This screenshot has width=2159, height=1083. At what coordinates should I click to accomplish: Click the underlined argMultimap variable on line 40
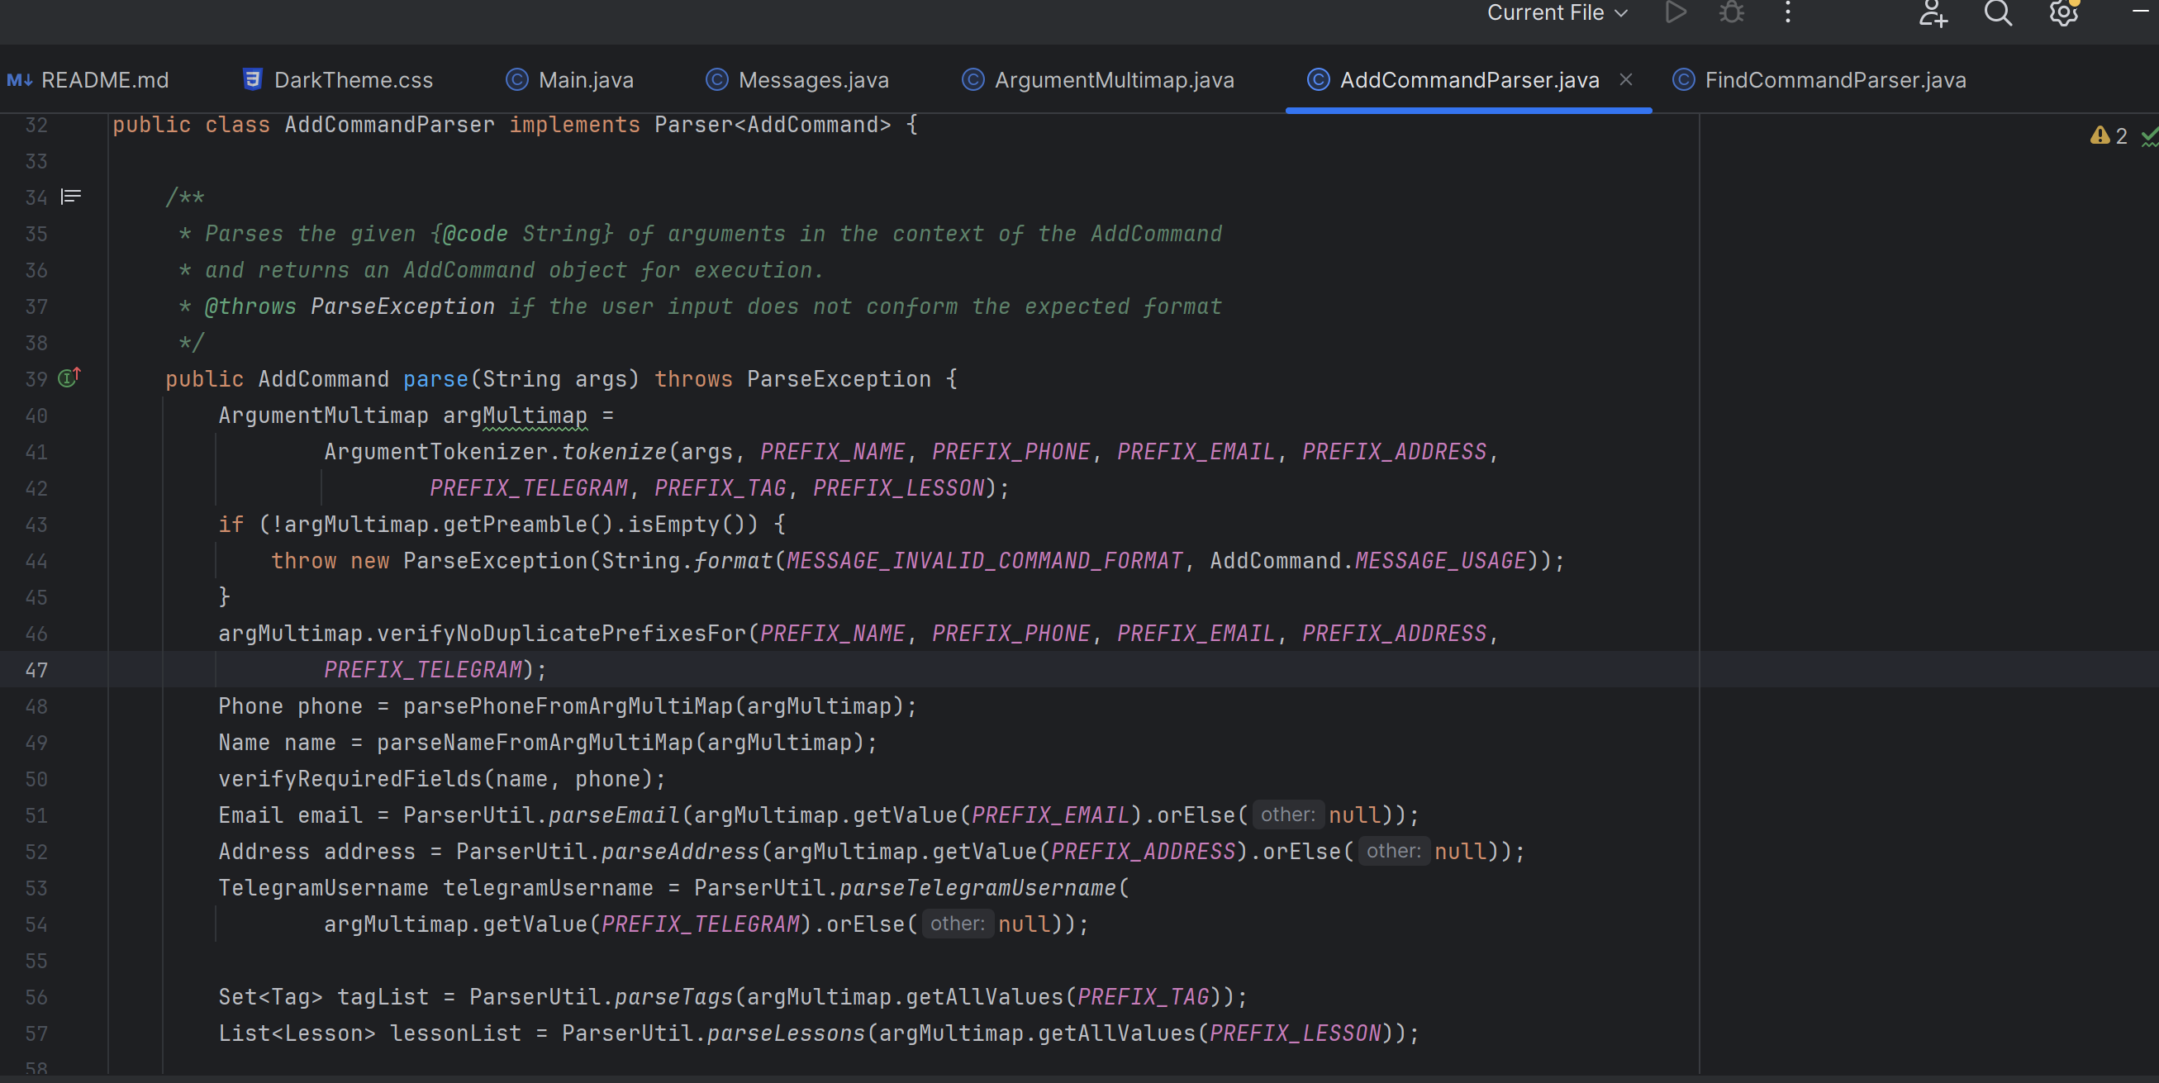515,416
